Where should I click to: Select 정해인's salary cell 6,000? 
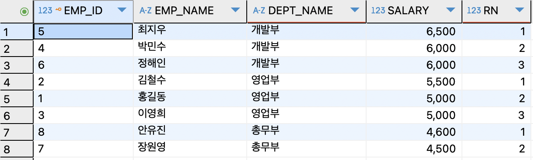(x=414, y=65)
